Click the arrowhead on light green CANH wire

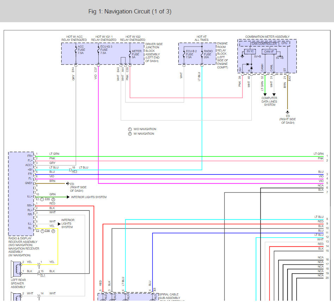265,94
